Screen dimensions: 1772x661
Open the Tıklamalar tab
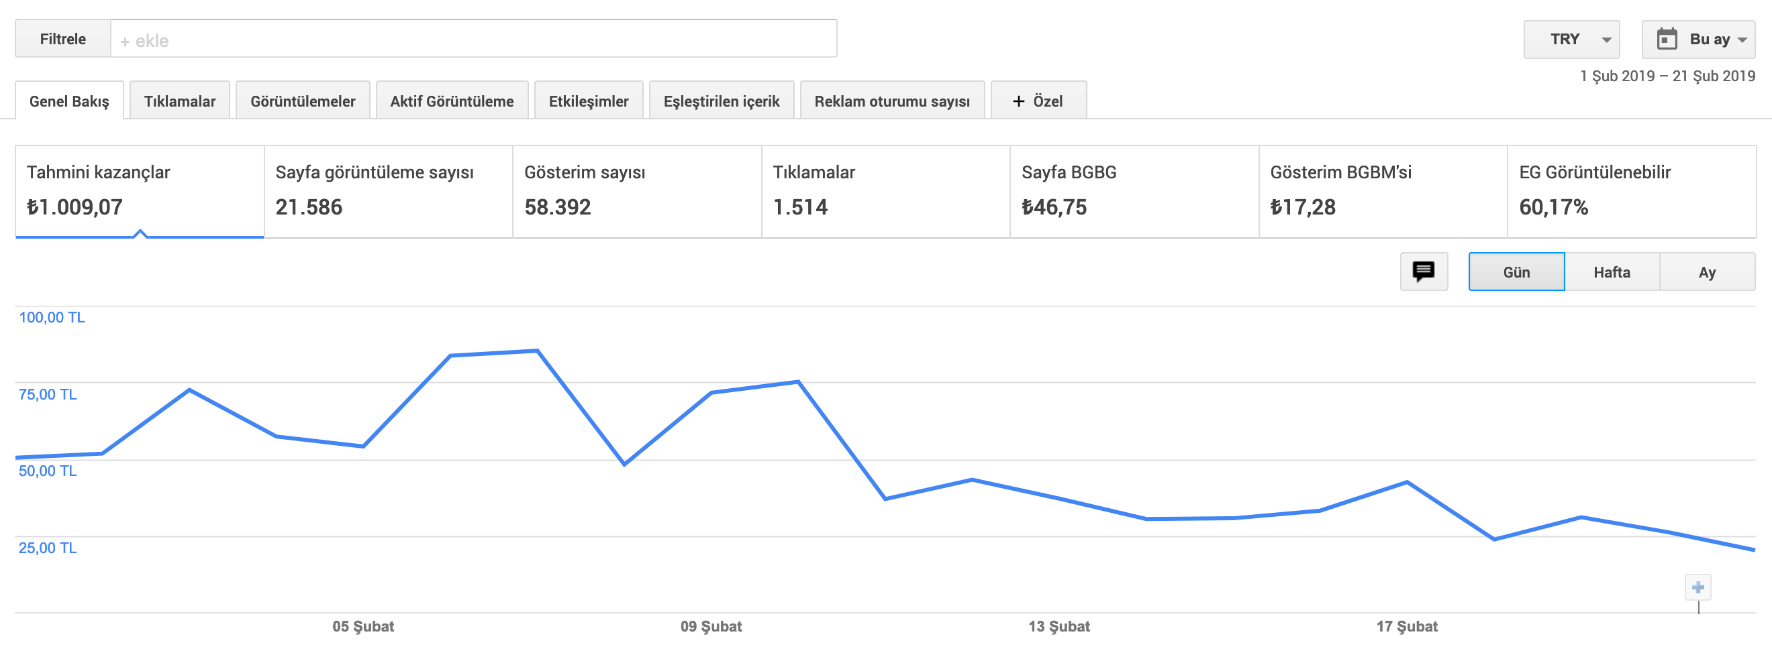point(179,101)
